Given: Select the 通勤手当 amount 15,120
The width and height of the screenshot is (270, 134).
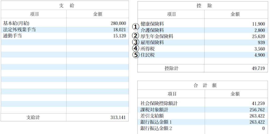Looking at the screenshot, I should coord(119,36).
